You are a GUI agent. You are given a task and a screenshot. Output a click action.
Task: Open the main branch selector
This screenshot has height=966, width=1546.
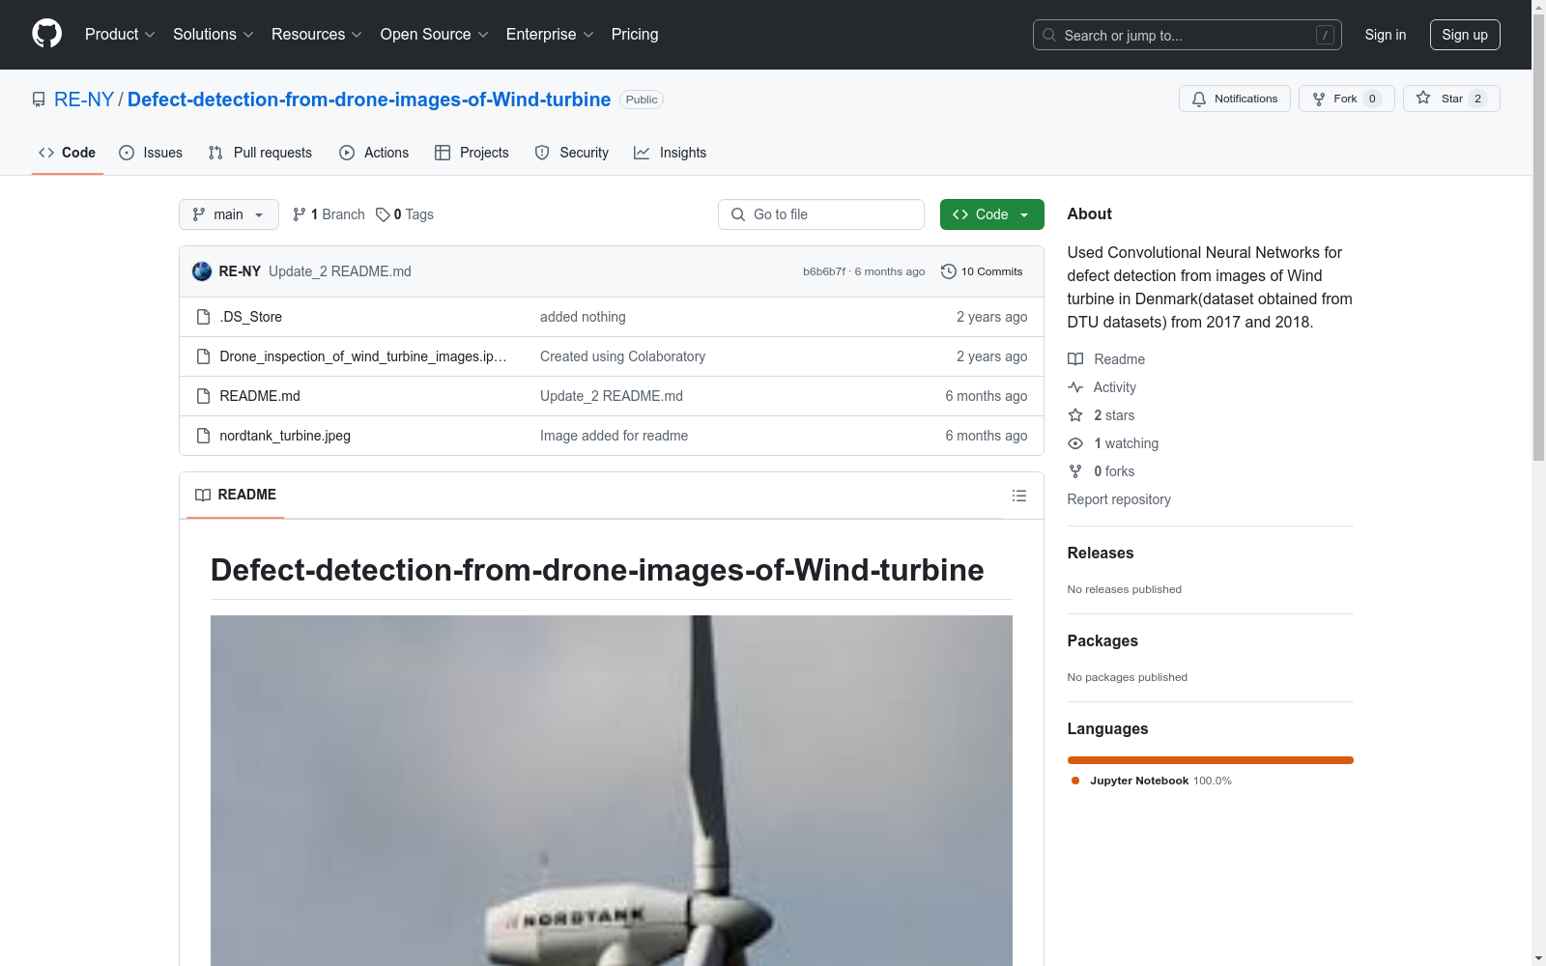coord(229,214)
